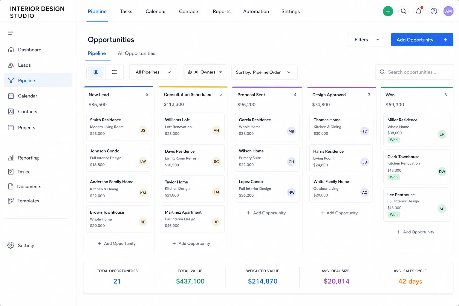This screenshot has width=459, height=306.
Task: Click the Templates icon in sidebar
Action: (x=11, y=201)
